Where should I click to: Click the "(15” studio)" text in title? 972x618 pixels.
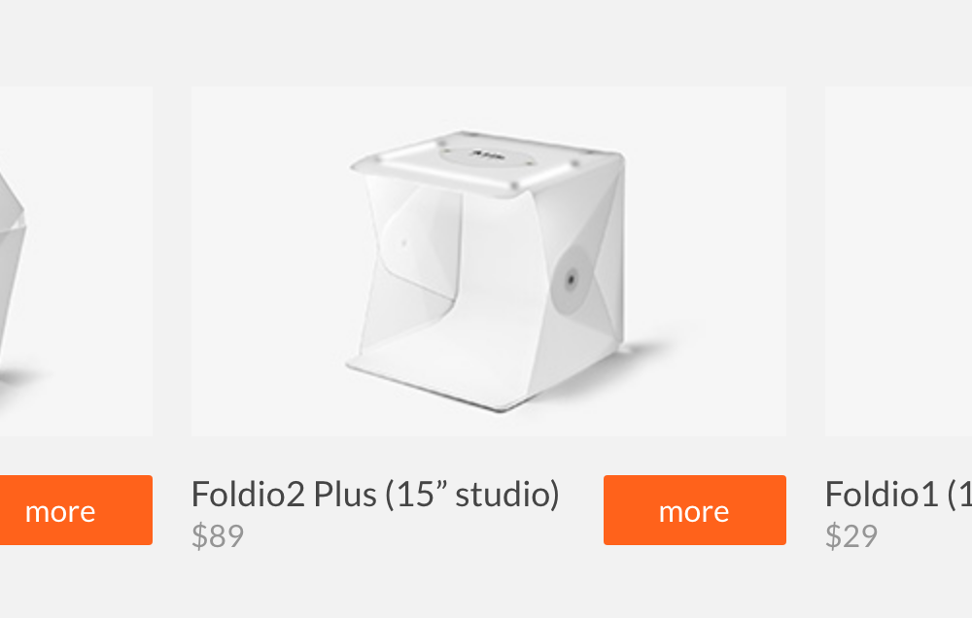pos(472,494)
